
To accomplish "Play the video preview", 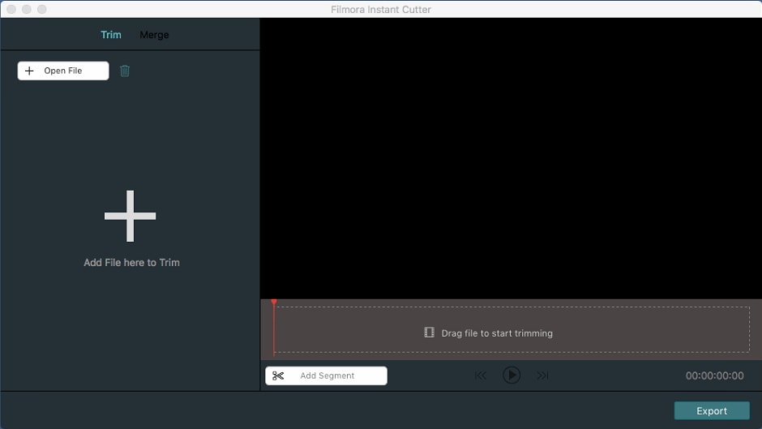I will tap(512, 375).
